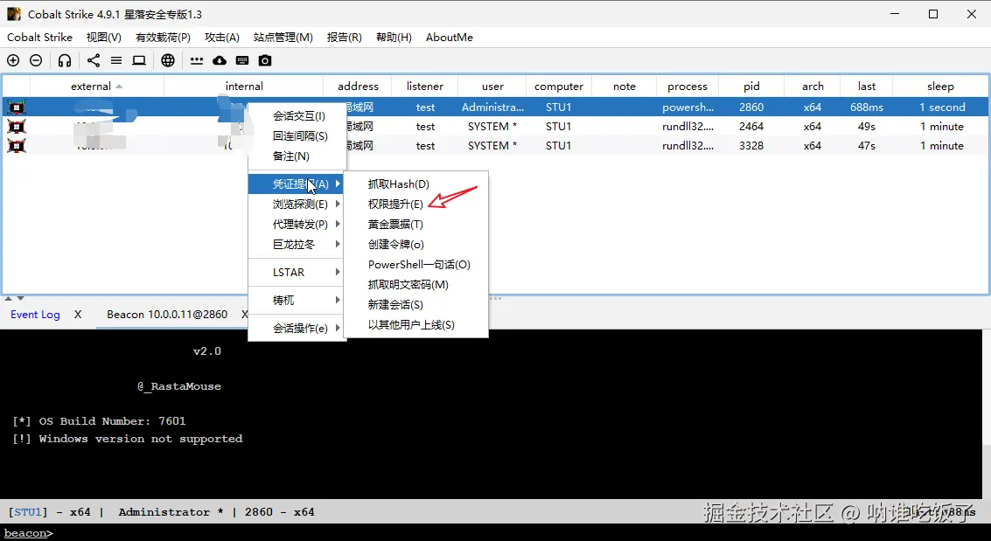The height and width of the screenshot is (541, 991).
Task: Select 黄金票据(T) in submenu
Action: tap(415, 224)
